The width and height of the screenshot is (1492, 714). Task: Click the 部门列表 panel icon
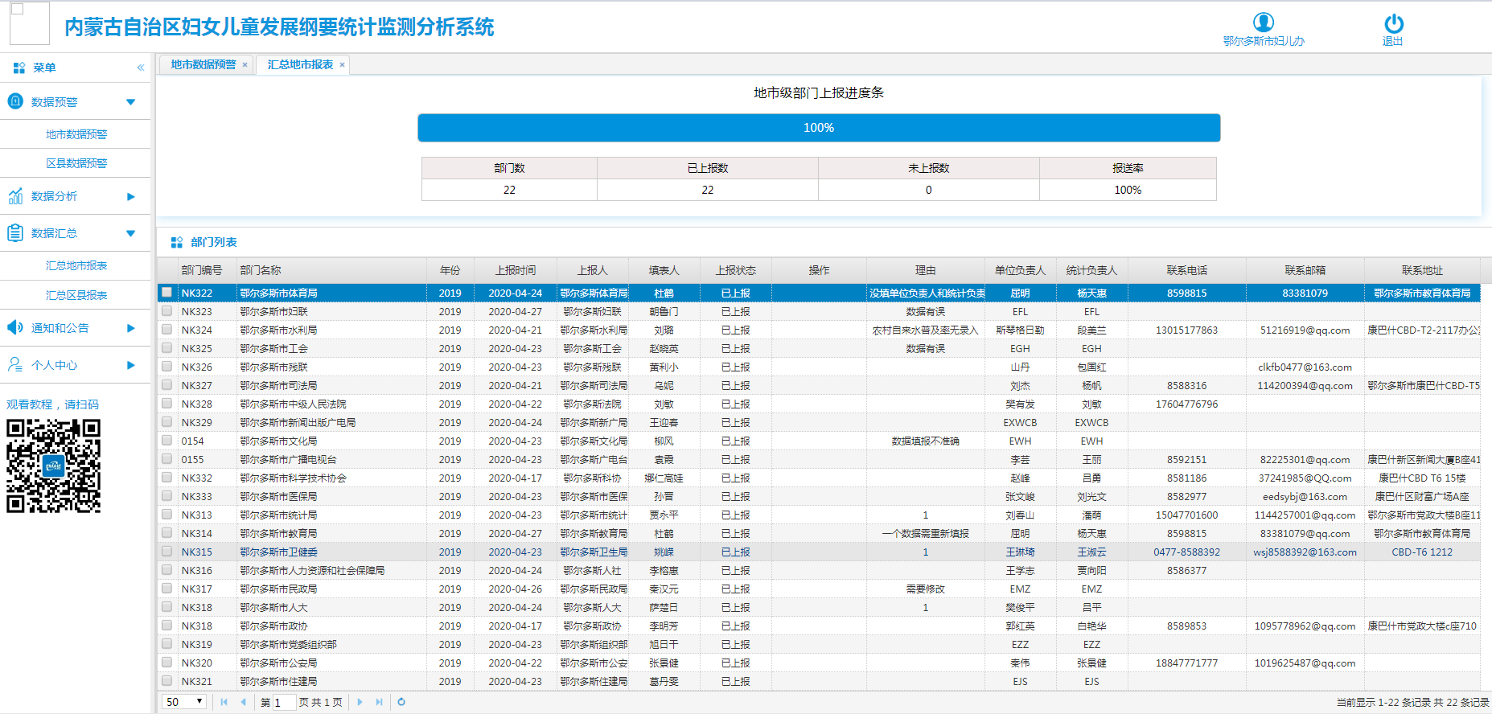point(177,242)
